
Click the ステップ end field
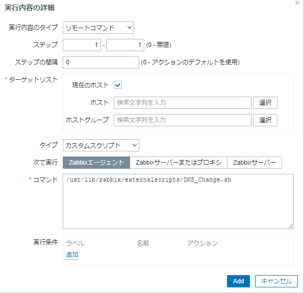125,45
